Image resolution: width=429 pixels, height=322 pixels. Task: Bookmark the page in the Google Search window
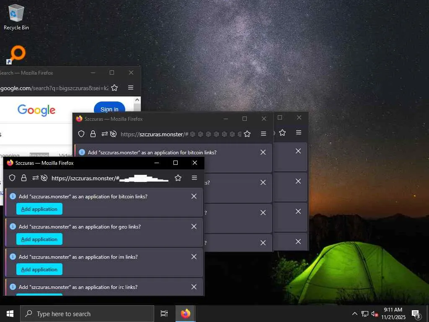tap(114, 88)
